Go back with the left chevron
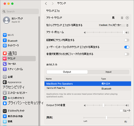The width and height of the screenshot is (134, 126). [x=46, y=4]
